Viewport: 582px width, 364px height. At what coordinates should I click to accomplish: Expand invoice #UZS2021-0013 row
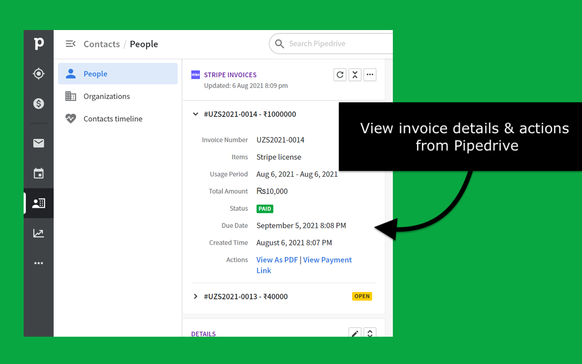[196, 297]
